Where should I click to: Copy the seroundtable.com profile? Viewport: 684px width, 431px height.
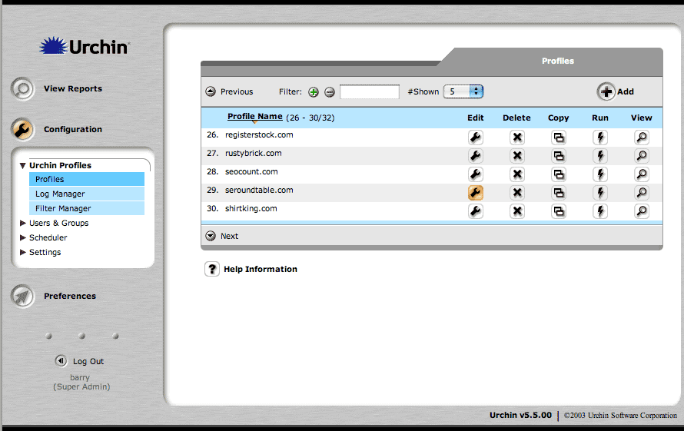pyautogui.click(x=559, y=193)
